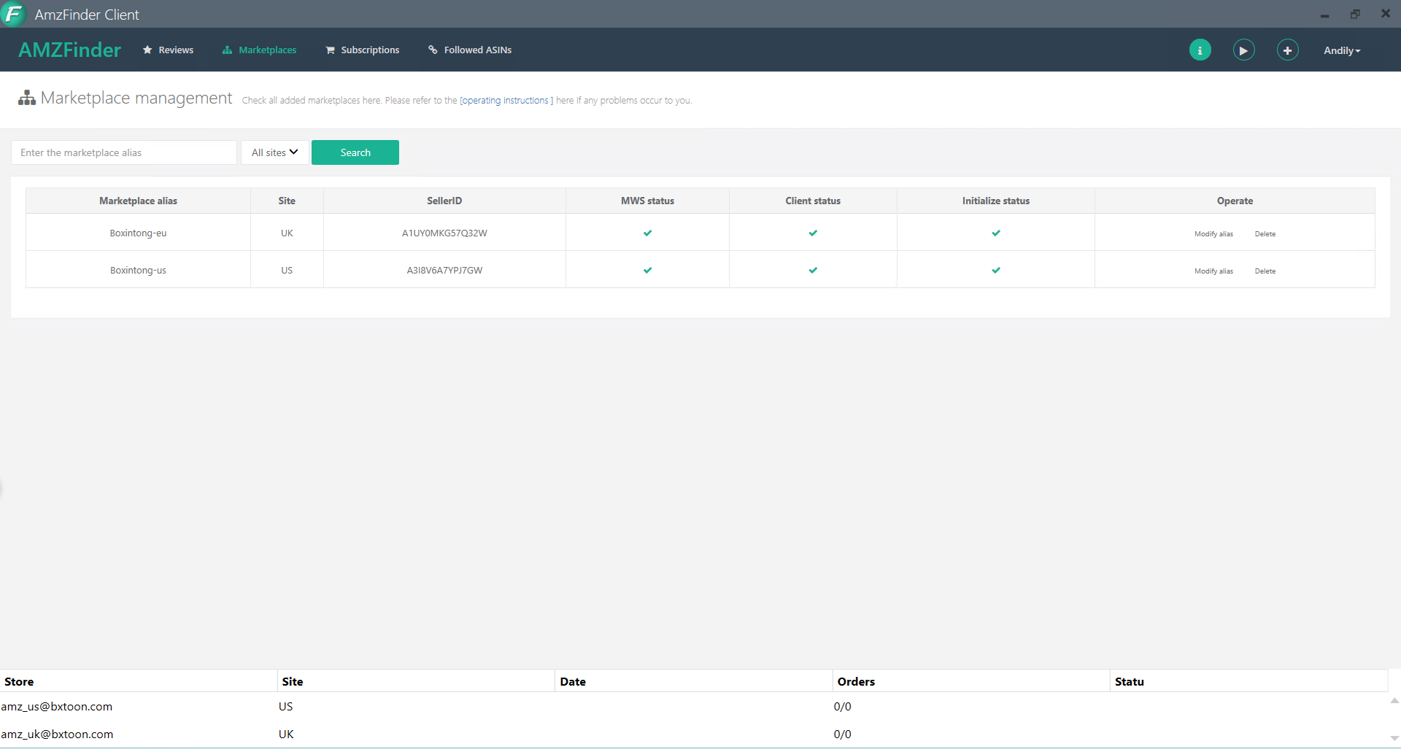Click the SellerID column header

coord(444,201)
